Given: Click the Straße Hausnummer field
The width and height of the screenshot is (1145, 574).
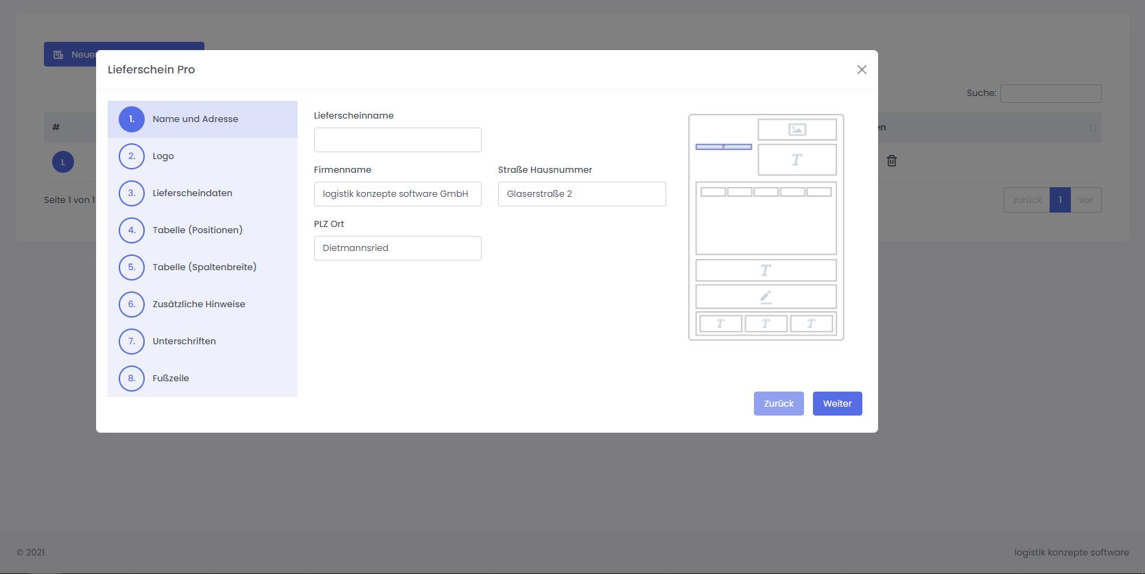Looking at the screenshot, I should (581, 194).
